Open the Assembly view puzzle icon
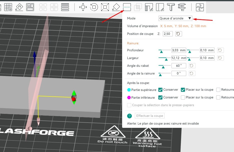The image size is (234, 152). pyautogui.click(x=200, y=7)
